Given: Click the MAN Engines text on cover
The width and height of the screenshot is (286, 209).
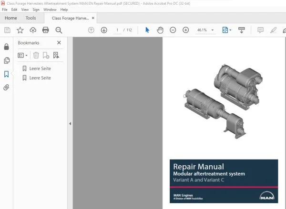Looking at the screenshot, I should pyautogui.click(x=183, y=195).
